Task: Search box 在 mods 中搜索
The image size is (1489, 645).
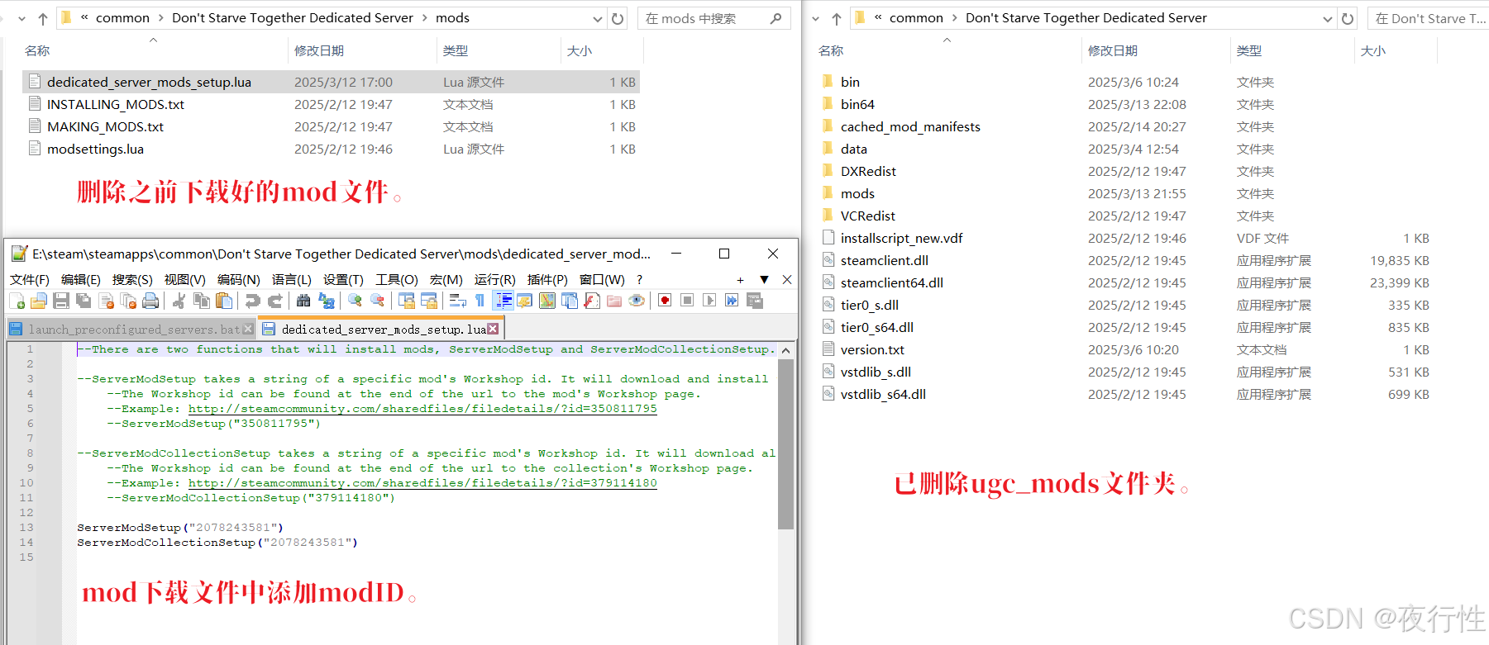Action: 713,18
